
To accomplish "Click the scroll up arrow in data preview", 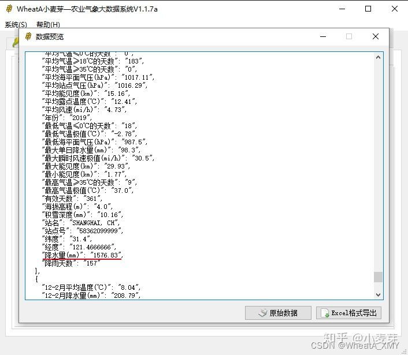I will 378,57.
